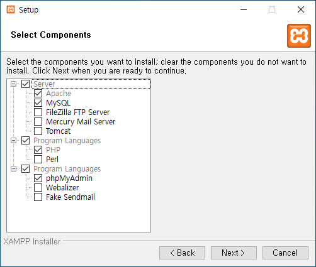Select the Apache tree item label
The height and width of the screenshot is (267, 316).
pyautogui.click(x=59, y=94)
